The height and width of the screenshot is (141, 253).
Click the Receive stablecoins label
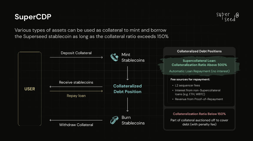pos(76,82)
